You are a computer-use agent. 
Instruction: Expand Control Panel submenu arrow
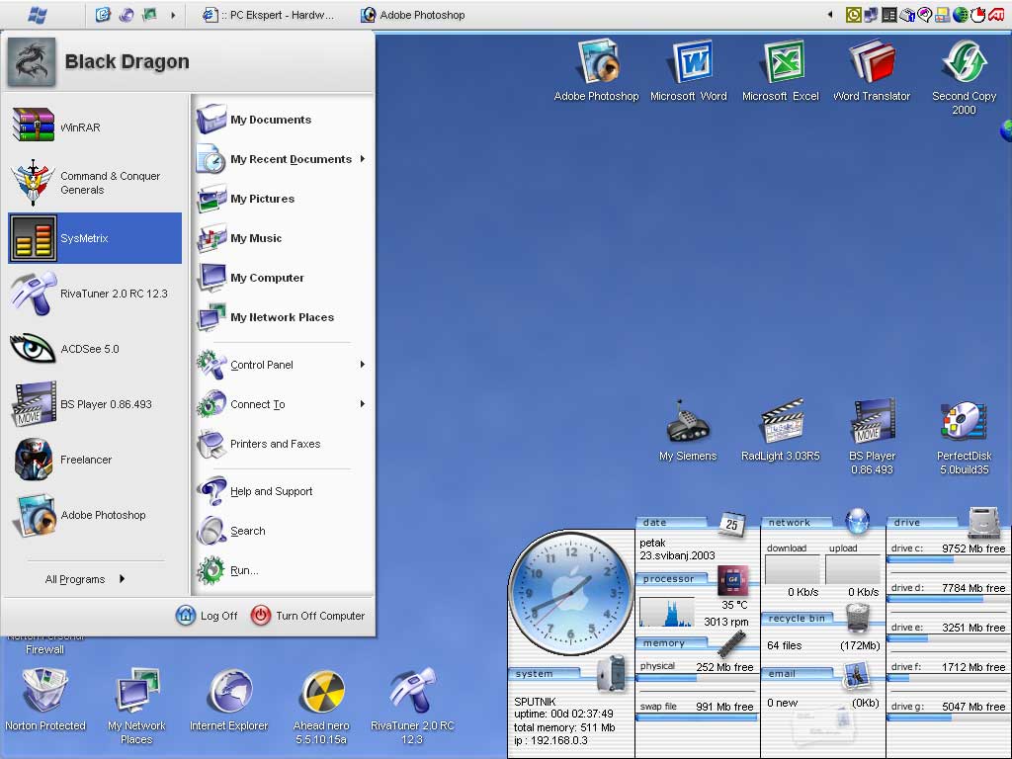pyautogui.click(x=362, y=365)
